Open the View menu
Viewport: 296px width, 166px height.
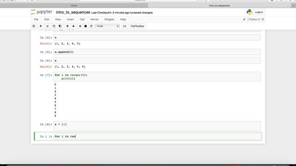[x=58, y=19]
